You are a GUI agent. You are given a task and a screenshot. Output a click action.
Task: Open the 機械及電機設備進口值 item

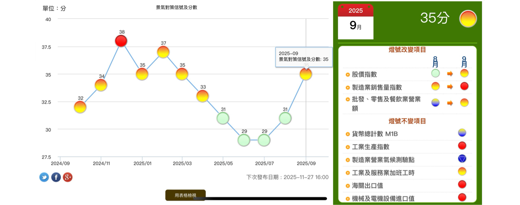[x=383, y=199]
